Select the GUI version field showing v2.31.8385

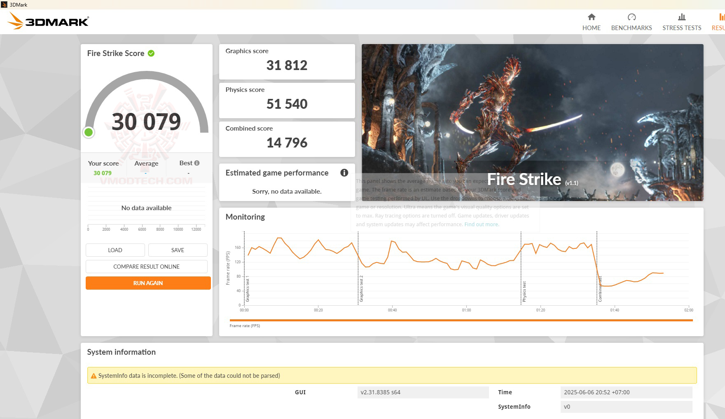pyautogui.click(x=423, y=392)
